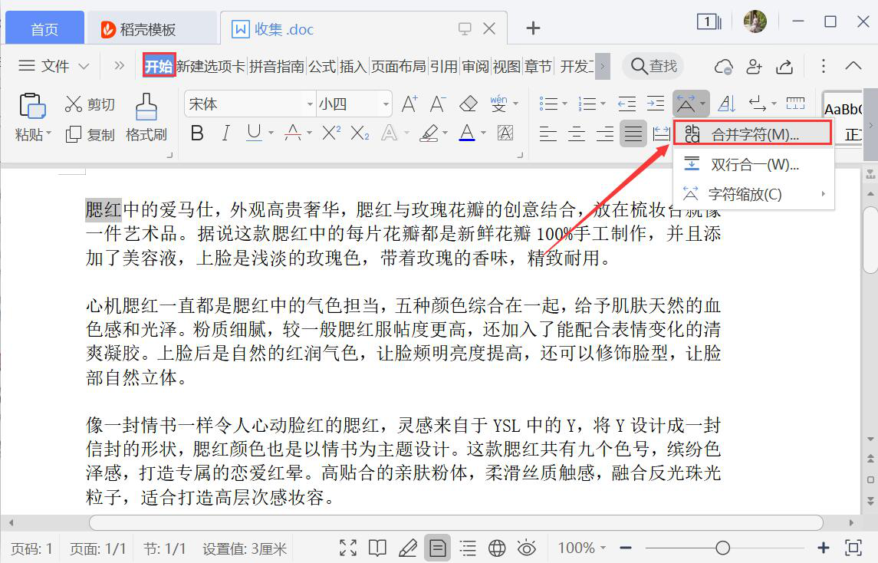Toggle underline formatting
Image resolution: width=878 pixels, height=563 pixels.
(254, 133)
